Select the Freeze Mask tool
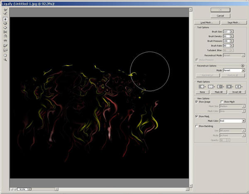Screen dimensions: 249x194 click(x=5, y=46)
